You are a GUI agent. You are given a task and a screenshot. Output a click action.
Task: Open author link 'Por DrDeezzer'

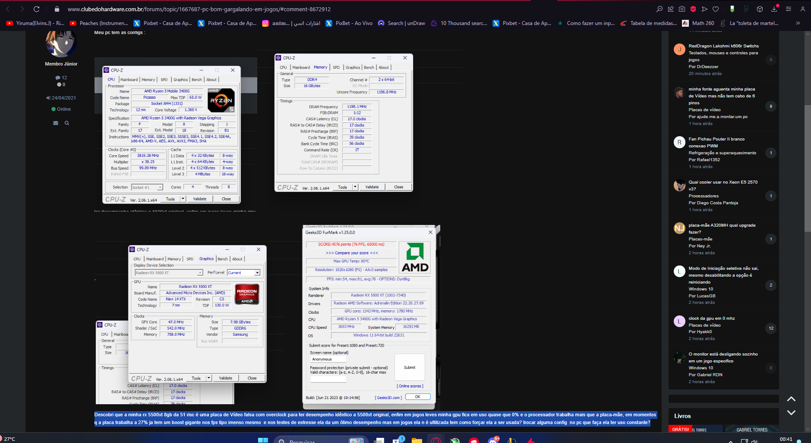(x=704, y=67)
